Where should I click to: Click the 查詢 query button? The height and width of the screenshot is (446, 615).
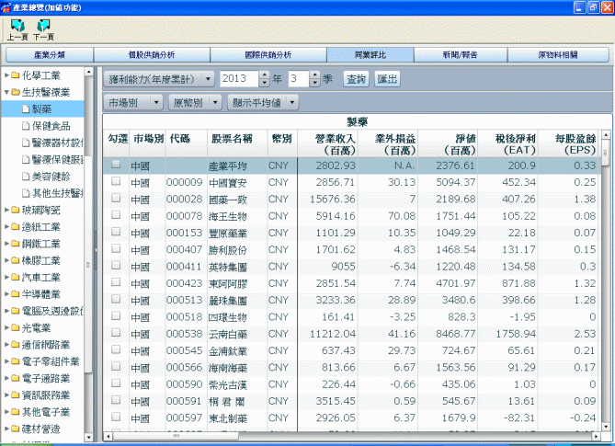[356, 79]
